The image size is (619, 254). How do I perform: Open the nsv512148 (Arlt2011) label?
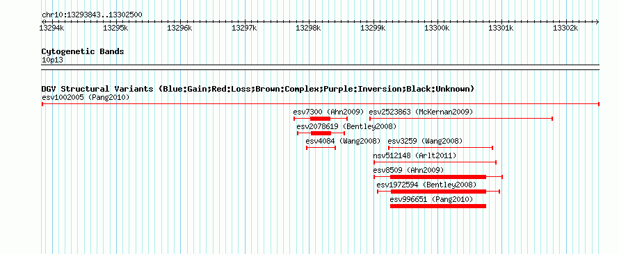pyautogui.click(x=415, y=155)
